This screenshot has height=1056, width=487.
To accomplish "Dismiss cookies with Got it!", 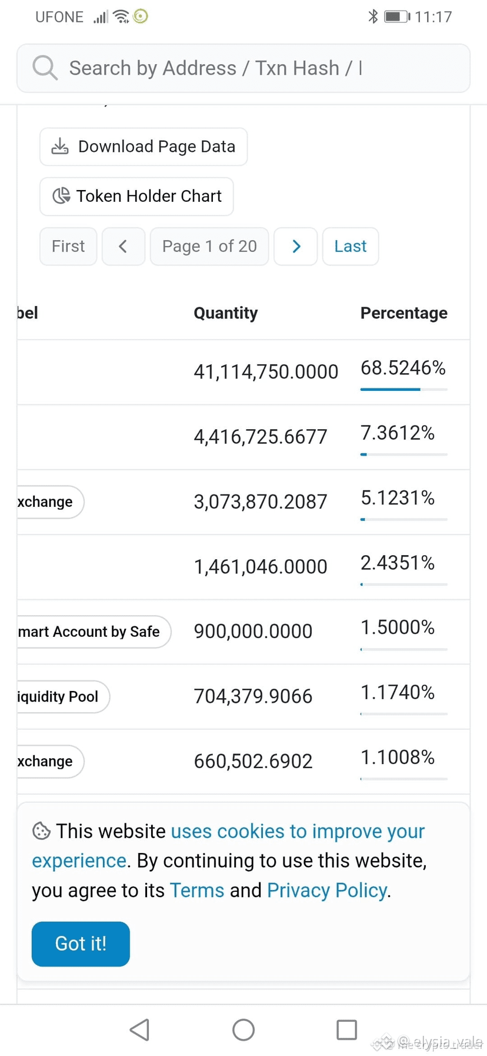I will (81, 944).
